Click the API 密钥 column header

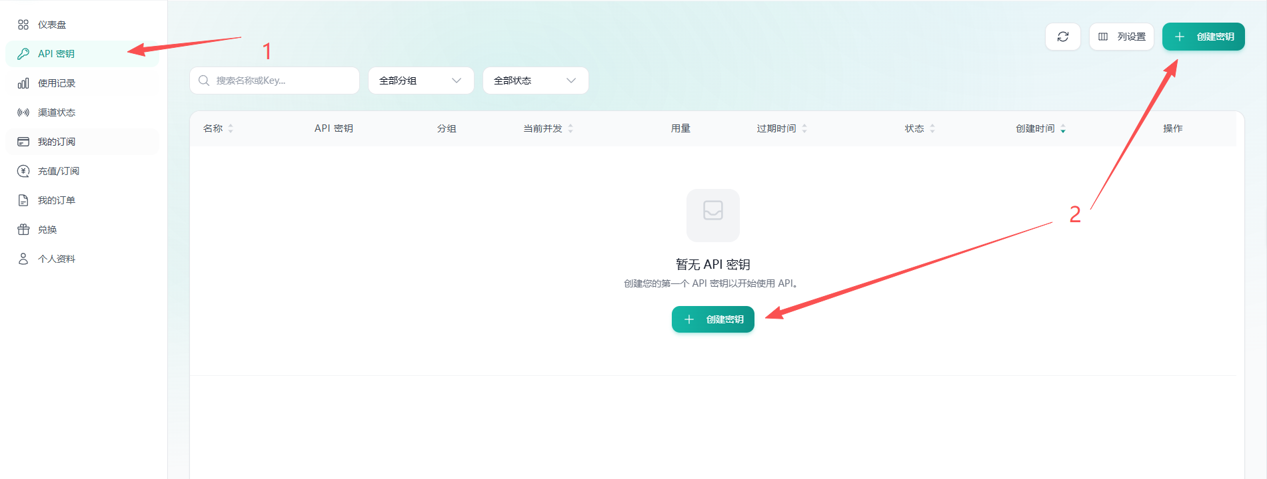click(334, 128)
